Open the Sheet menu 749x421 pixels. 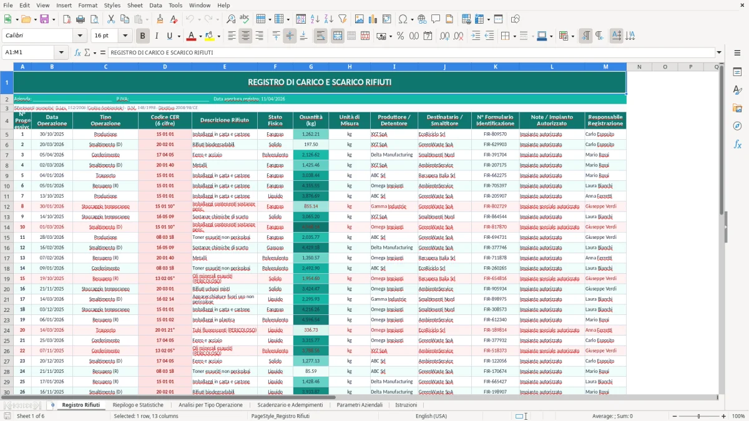(135, 5)
